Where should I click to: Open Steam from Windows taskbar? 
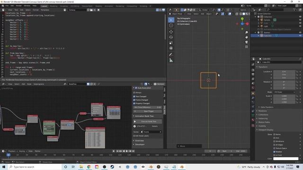pyautogui.click(x=112, y=167)
